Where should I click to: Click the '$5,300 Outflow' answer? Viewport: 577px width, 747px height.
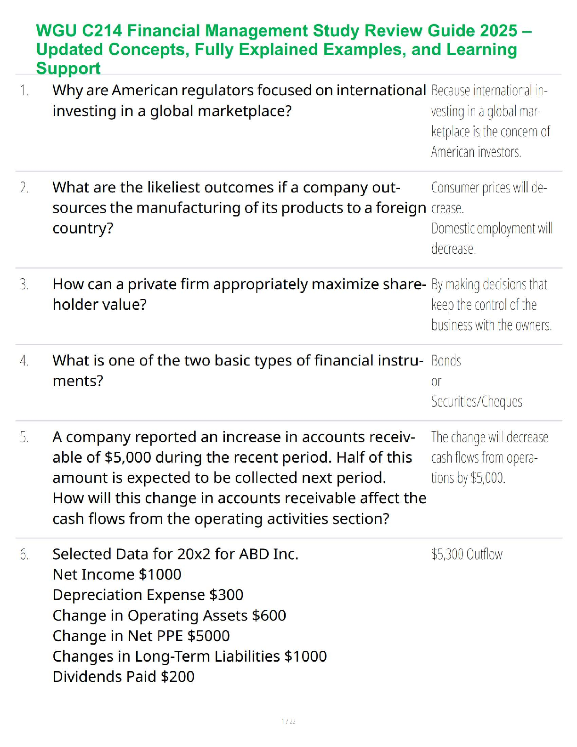click(x=467, y=554)
